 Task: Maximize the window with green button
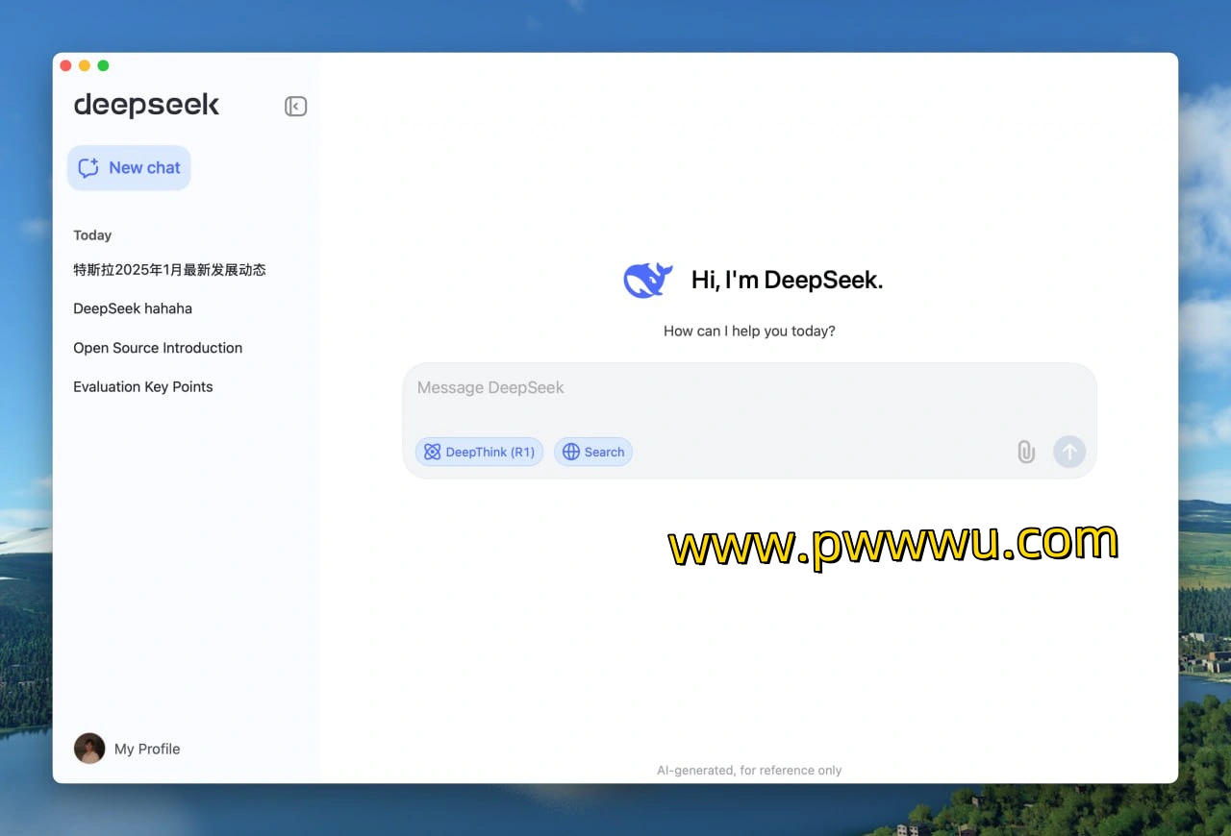103,65
